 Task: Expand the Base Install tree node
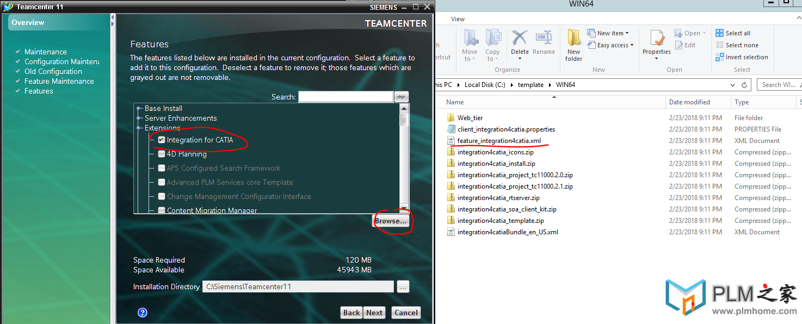[x=140, y=108]
